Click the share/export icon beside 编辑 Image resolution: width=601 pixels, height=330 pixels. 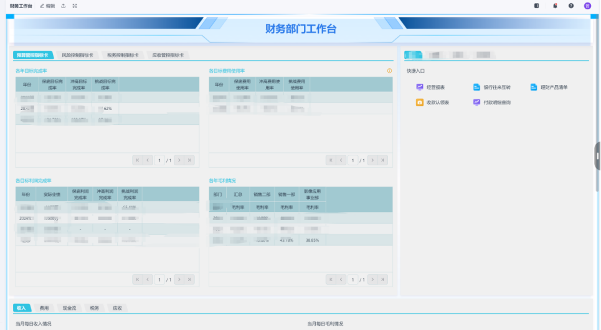coord(63,6)
